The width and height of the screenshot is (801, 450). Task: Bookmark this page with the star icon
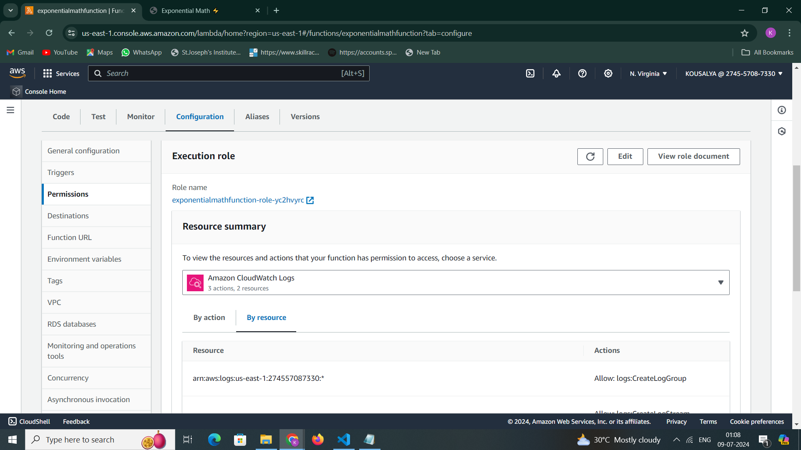pyautogui.click(x=744, y=33)
